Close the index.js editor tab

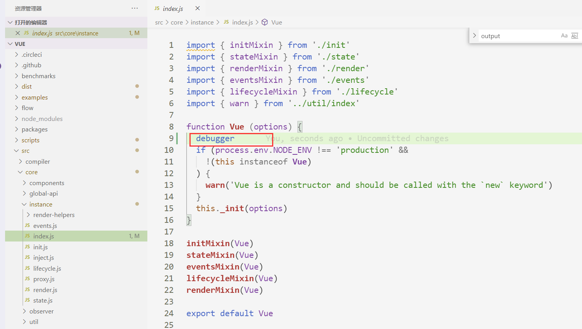pyautogui.click(x=198, y=8)
